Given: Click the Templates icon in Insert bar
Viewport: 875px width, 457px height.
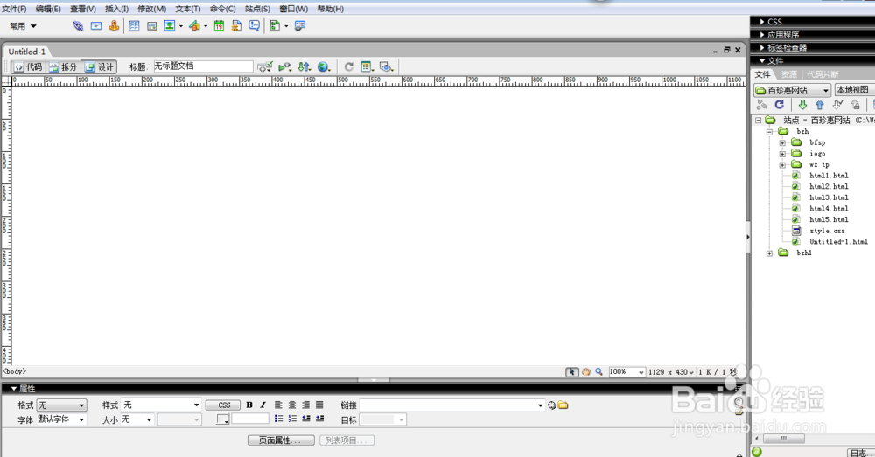Looking at the screenshot, I should 275,25.
